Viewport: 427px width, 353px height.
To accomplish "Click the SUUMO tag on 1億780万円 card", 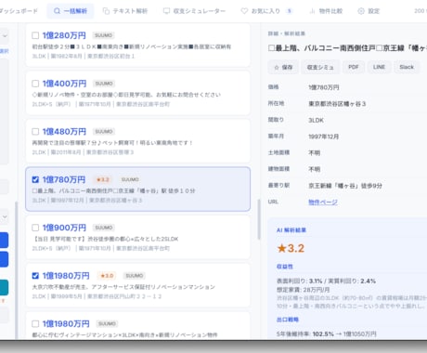I will tap(130, 179).
